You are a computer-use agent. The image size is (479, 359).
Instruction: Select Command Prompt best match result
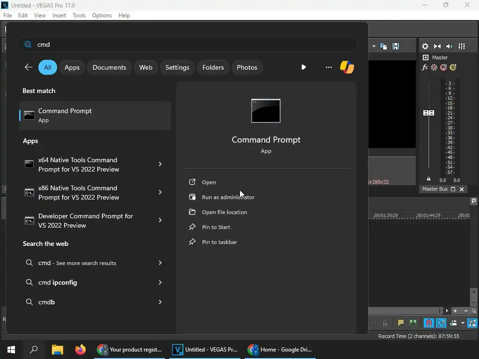[x=95, y=115]
